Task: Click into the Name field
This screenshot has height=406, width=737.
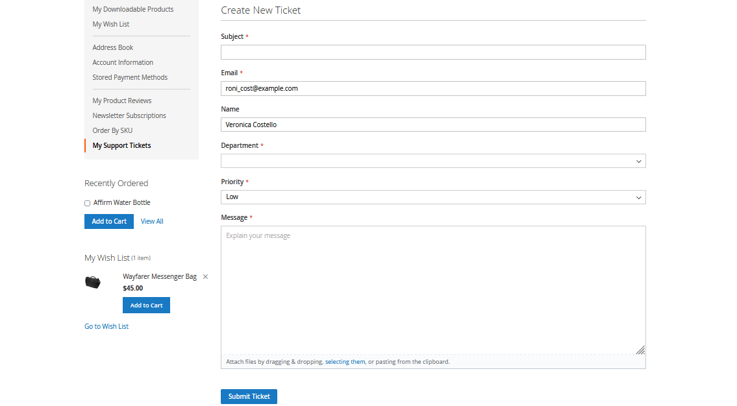Action: coord(433,125)
